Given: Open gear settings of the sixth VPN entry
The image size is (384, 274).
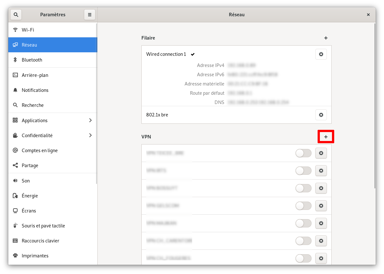Looking at the screenshot, I should pos(321,241).
